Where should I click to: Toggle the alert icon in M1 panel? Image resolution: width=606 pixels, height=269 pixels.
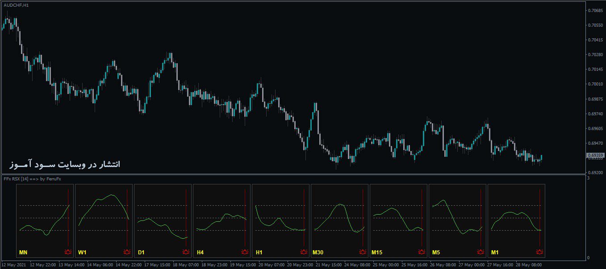[x=540, y=253]
